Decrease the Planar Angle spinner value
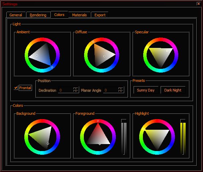This screenshot has width=203, height=172. (x=121, y=91)
